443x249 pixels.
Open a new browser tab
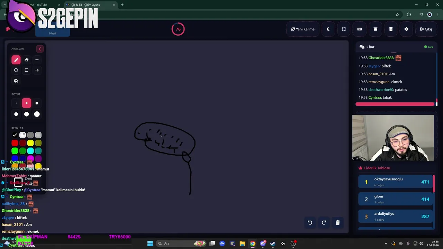(122, 5)
